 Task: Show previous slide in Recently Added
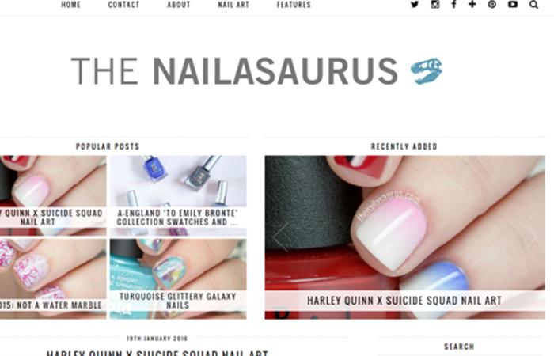pos(281,237)
